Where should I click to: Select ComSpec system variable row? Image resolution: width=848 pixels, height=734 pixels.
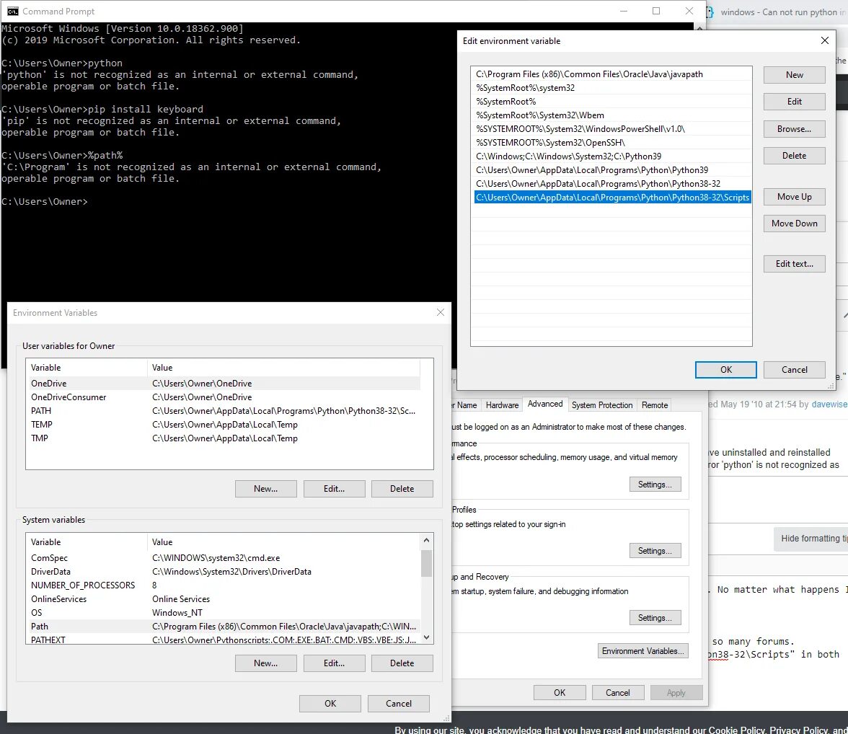(224, 557)
